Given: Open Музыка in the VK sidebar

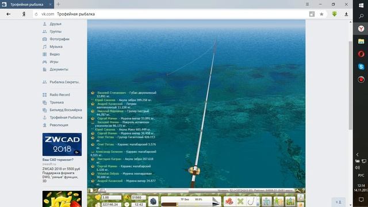Looking at the screenshot, I should (56, 47).
